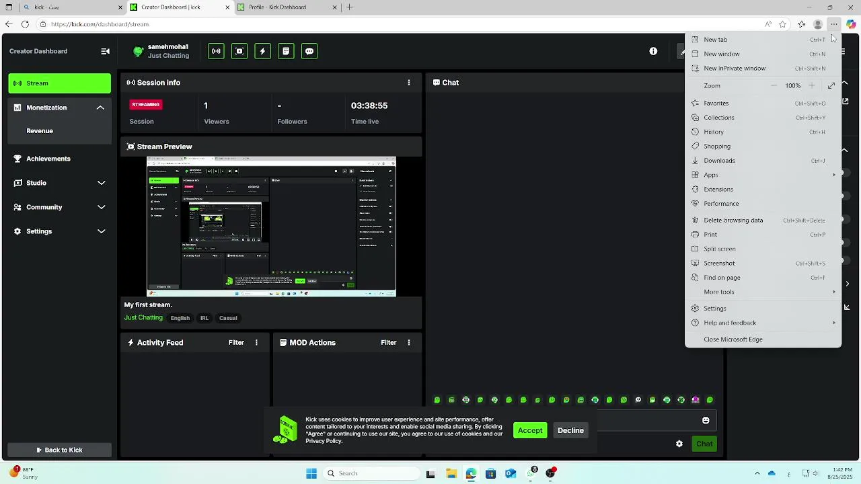
Task: Open chat settings gear icon
Action: [x=679, y=444]
